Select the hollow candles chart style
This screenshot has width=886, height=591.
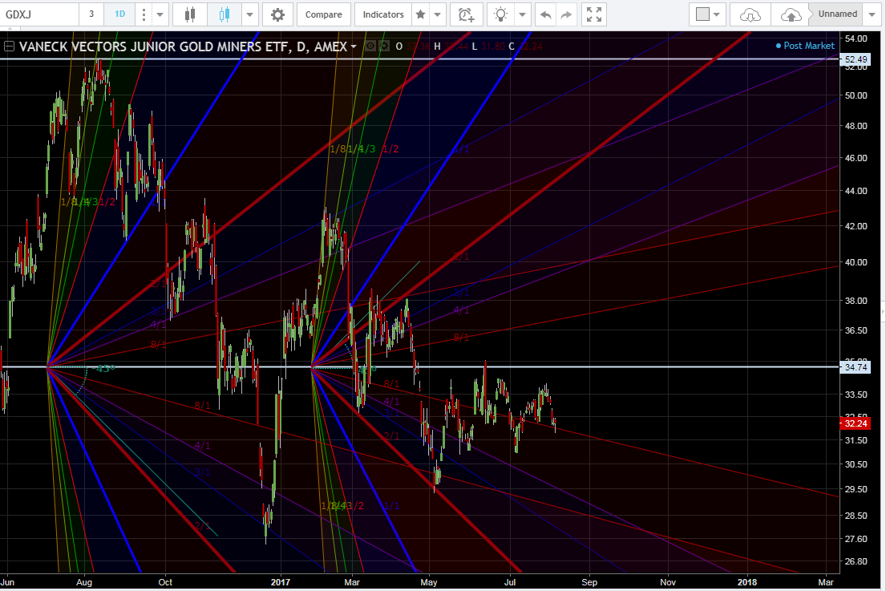tap(224, 14)
